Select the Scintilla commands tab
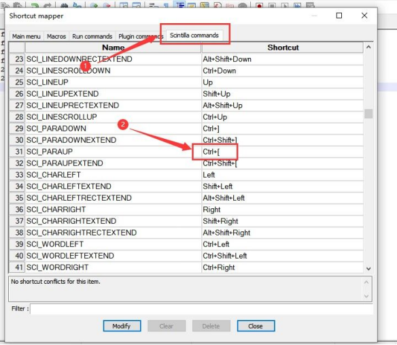This screenshot has width=397, height=345. (x=194, y=35)
